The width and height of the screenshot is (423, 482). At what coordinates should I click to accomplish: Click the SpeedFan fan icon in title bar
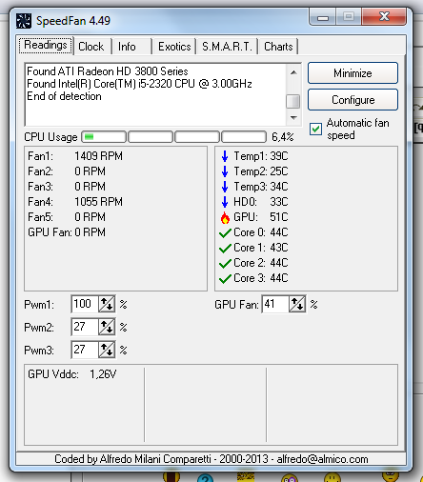coord(24,21)
